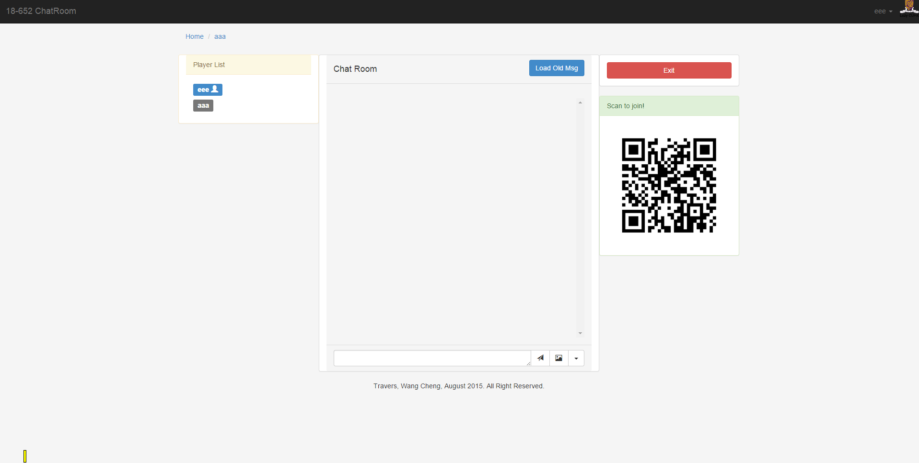
Task: Click the Player List panel heading
Action: pyautogui.click(x=248, y=65)
